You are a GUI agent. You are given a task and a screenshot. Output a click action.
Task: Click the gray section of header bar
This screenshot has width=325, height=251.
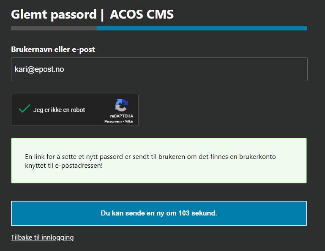[54, 28]
